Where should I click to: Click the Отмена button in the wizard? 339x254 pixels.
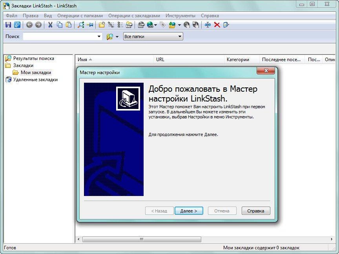(222, 211)
